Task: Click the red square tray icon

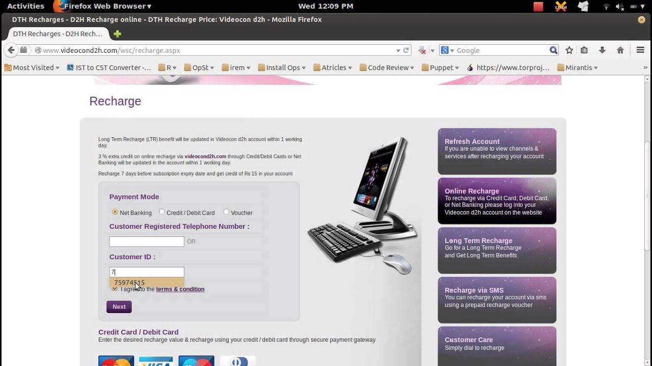Action: [x=538, y=6]
